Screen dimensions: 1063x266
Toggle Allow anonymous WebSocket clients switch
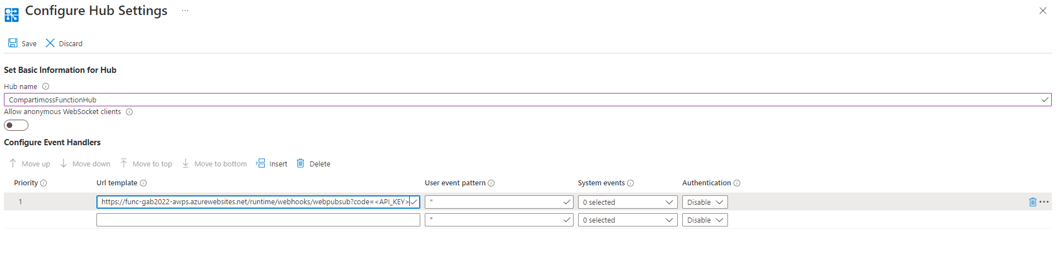pyautogui.click(x=16, y=125)
